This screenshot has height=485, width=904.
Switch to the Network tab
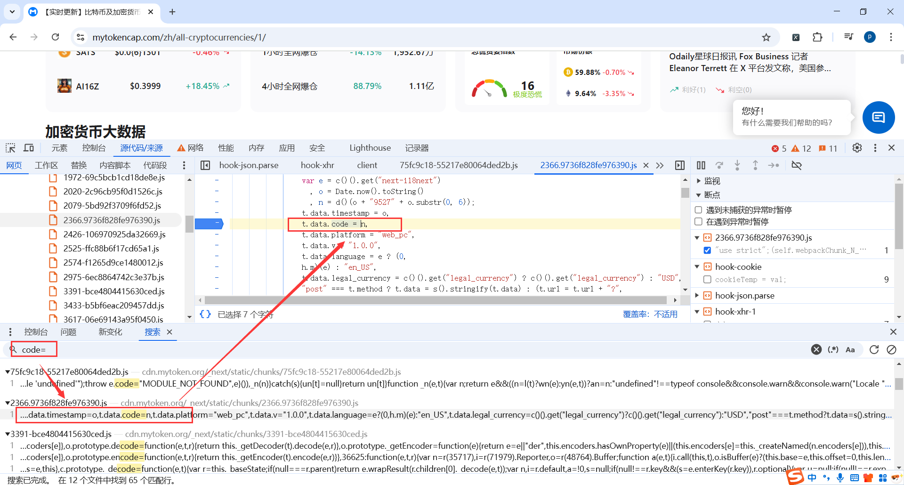pyautogui.click(x=191, y=148)
